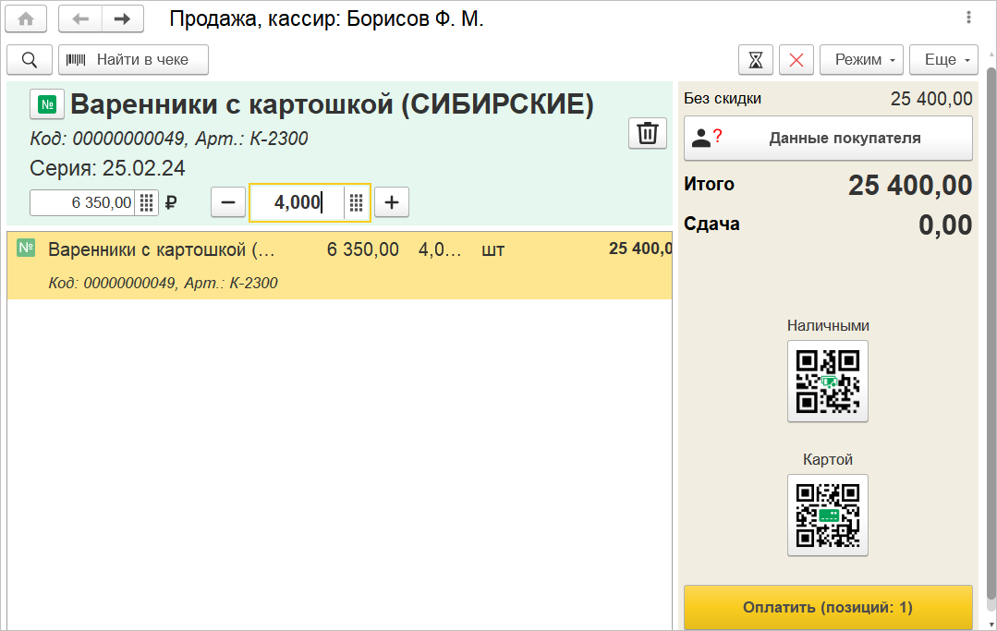Click Найти в чеке button
Screen dimensions: 997x631
point(133,60)
